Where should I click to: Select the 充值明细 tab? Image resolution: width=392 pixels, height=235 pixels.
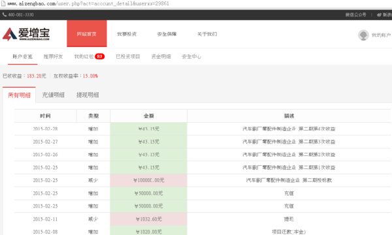pos(54,95)
